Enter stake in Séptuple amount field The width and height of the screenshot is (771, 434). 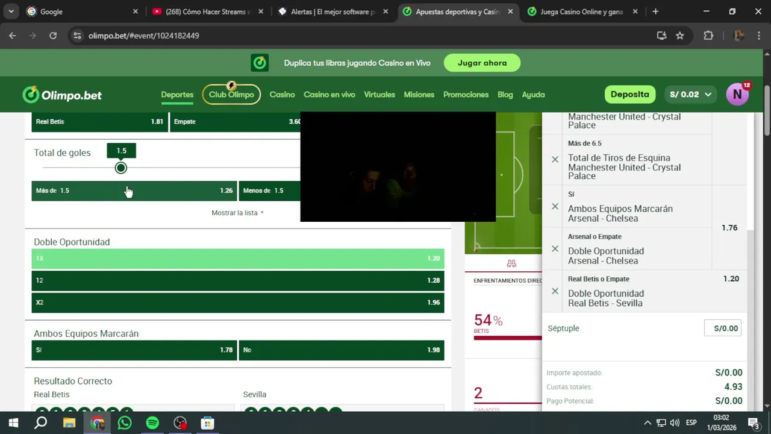pyautogui.click(x=723, y=329)
